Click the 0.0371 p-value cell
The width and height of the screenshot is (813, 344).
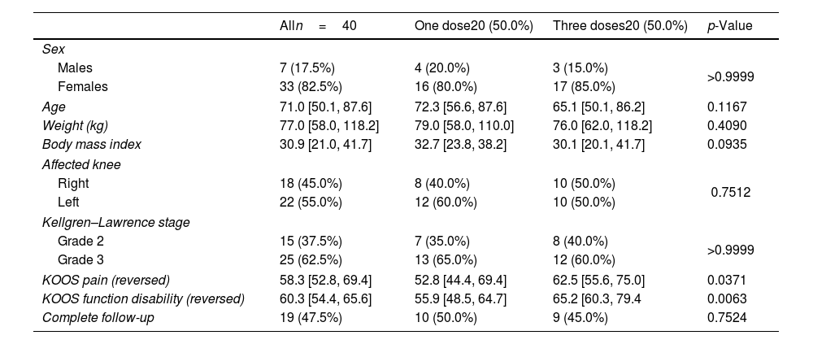[725, 279]
